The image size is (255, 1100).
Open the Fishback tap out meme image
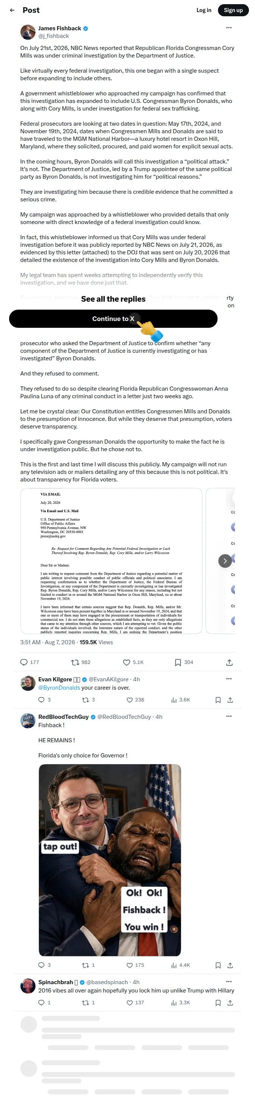[x=110, y=860]
